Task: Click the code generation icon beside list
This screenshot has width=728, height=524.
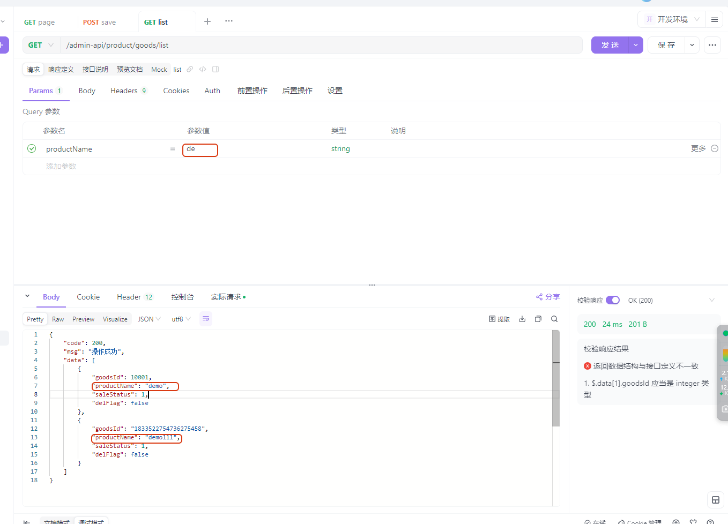Action: [x=203, y=69]
